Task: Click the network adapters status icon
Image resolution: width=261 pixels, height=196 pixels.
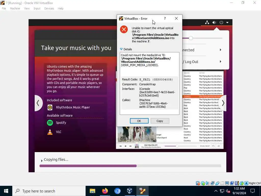Action: [212, 183]
